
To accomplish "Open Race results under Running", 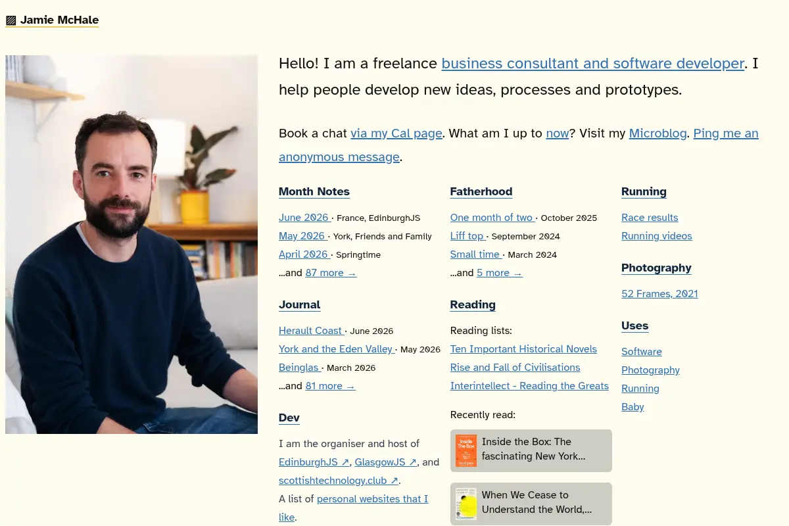I will [650, 218].
